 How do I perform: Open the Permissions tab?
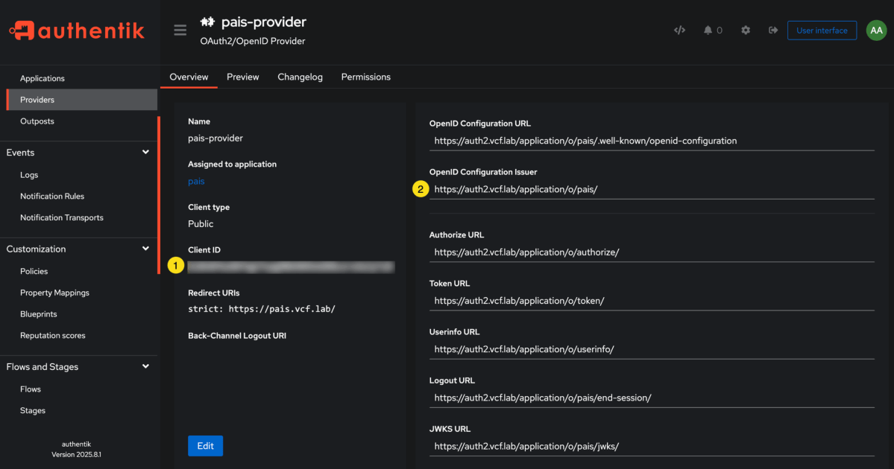(x=365, y=77)
